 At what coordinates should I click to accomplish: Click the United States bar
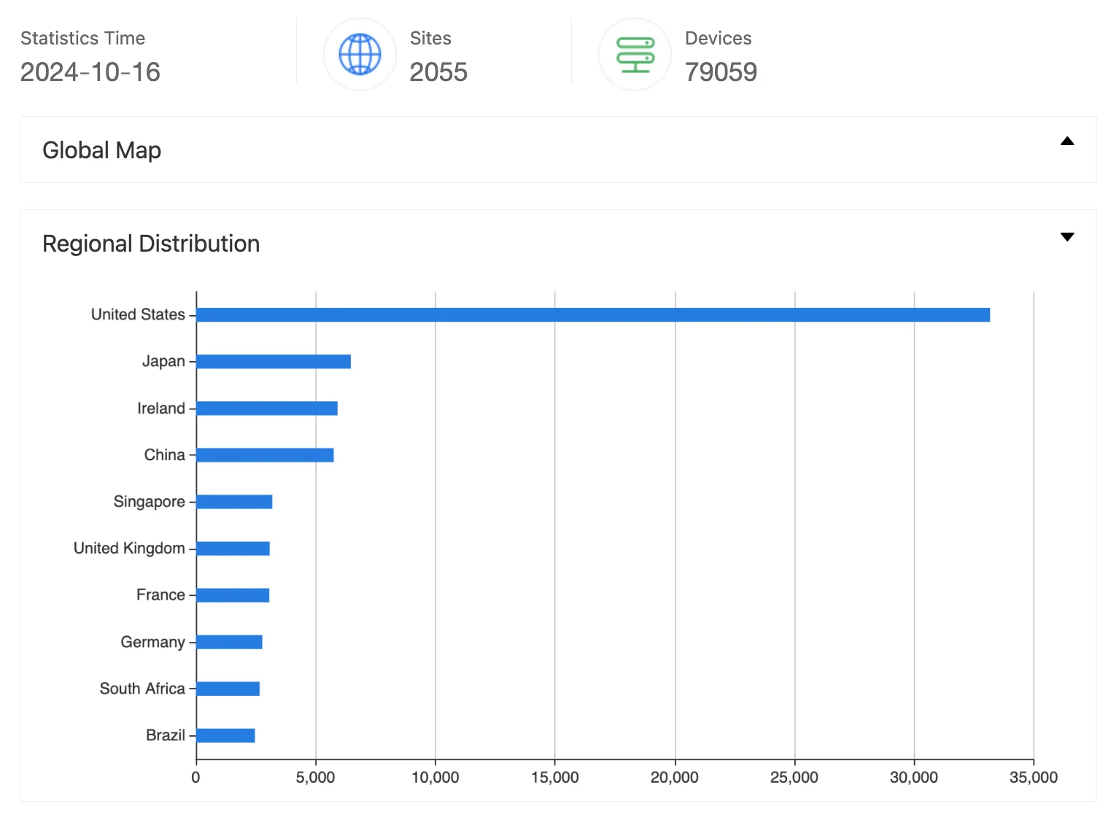pos(593,315)
